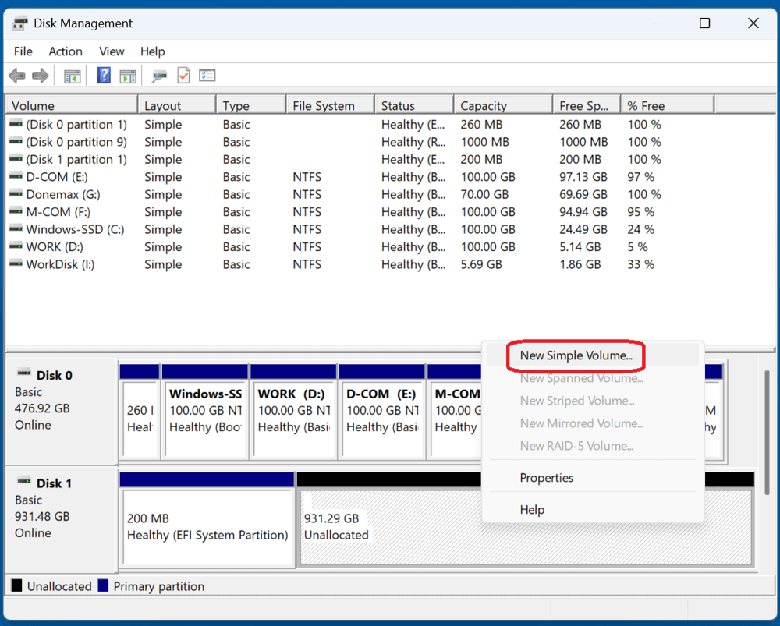Image resolution: width=780 pixels, height=626 pixels.
Task: Open the Action menu
Action: click(65, 51)
